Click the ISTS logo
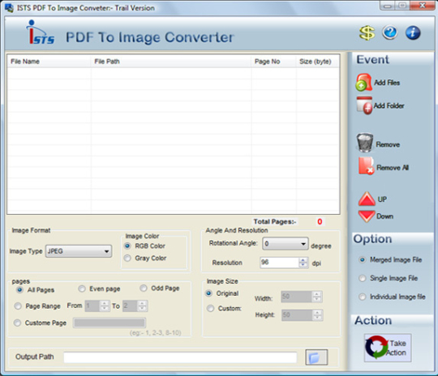The height and width of the screenshot is (376, 438). [x=40, y=32]
